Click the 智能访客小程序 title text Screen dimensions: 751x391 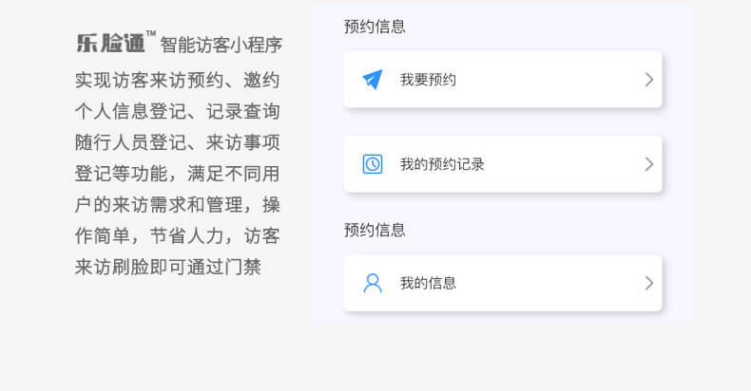coord(221,45)
